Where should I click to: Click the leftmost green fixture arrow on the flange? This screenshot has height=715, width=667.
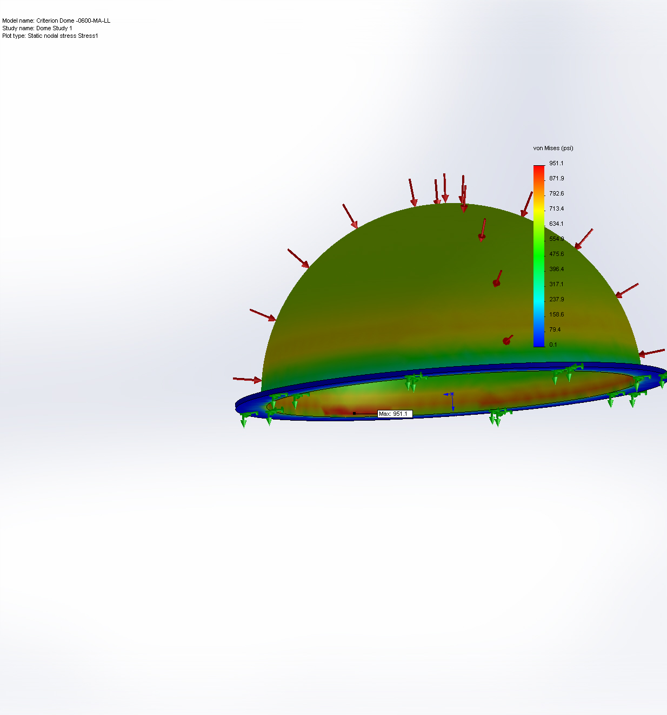(245, 419)
